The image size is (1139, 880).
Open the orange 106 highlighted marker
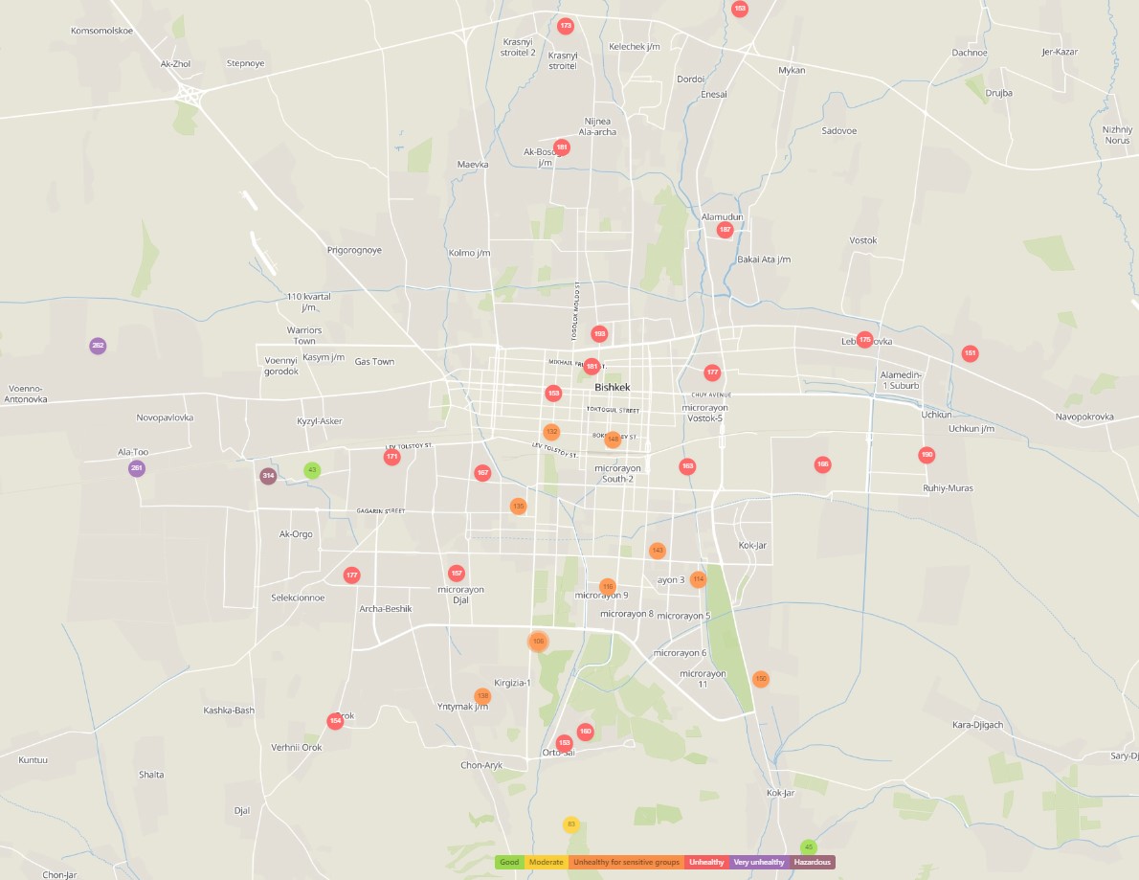[538, 641]
